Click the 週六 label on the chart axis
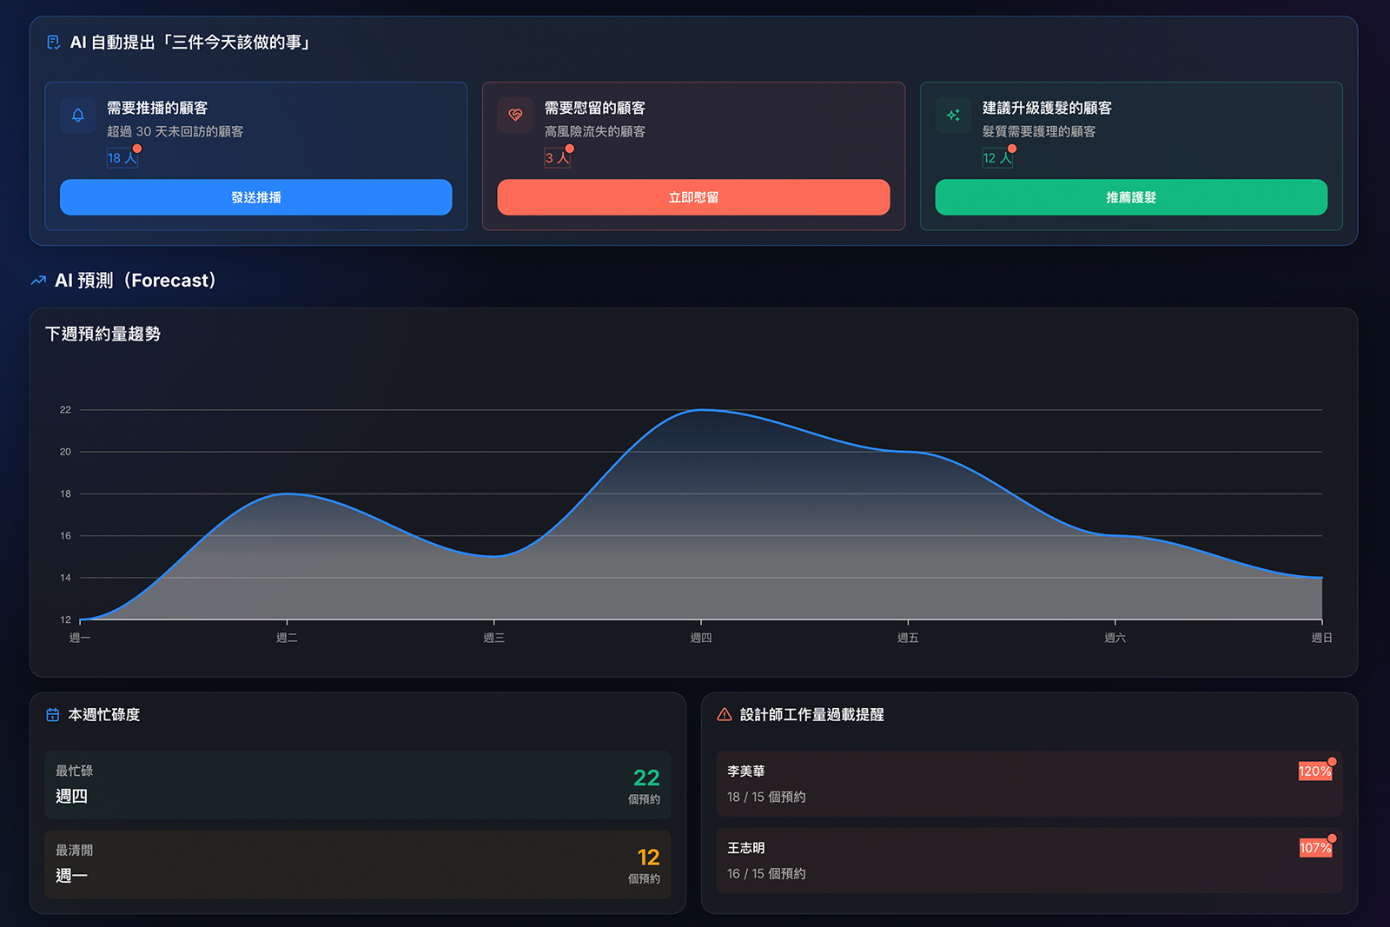This screenshot has width=1390, height=927. (x=1115, y=638)
